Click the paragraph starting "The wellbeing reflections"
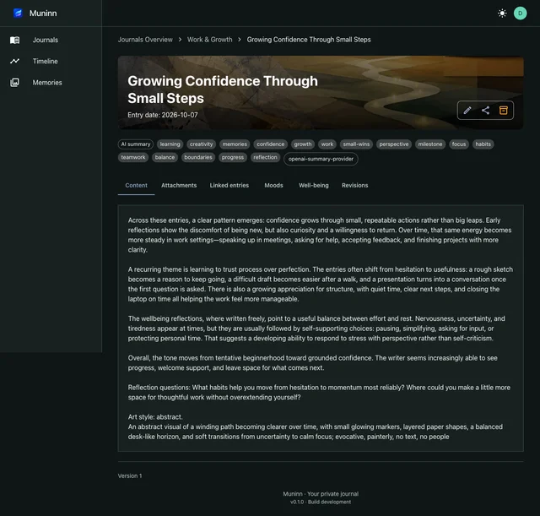540x516 pixels. pos(316,329)
